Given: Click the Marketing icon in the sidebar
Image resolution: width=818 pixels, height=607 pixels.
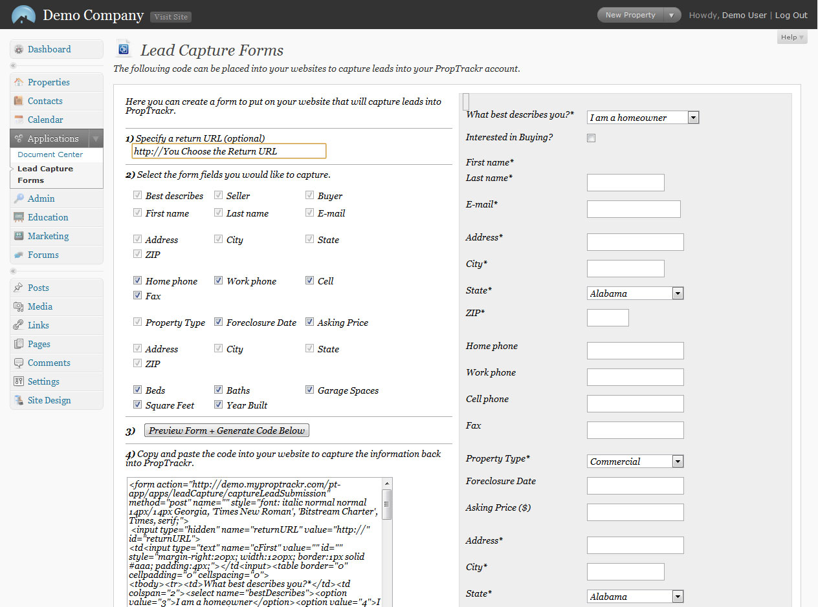Looking at the screenshot, I should [x=19, y=237].
